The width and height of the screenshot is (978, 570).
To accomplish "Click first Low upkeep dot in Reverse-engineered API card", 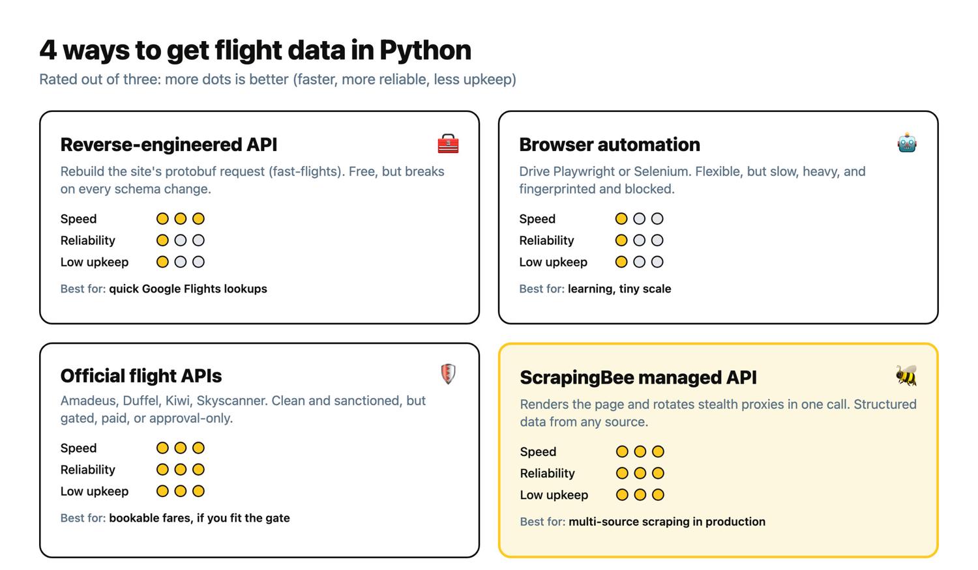I will click(162, 262).
